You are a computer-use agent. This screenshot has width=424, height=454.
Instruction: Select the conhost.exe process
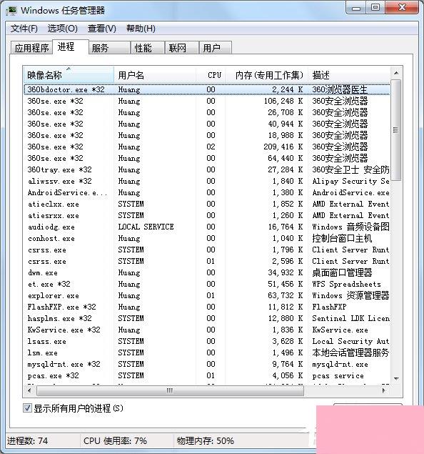pyautogui.click(x=207, y=238)
